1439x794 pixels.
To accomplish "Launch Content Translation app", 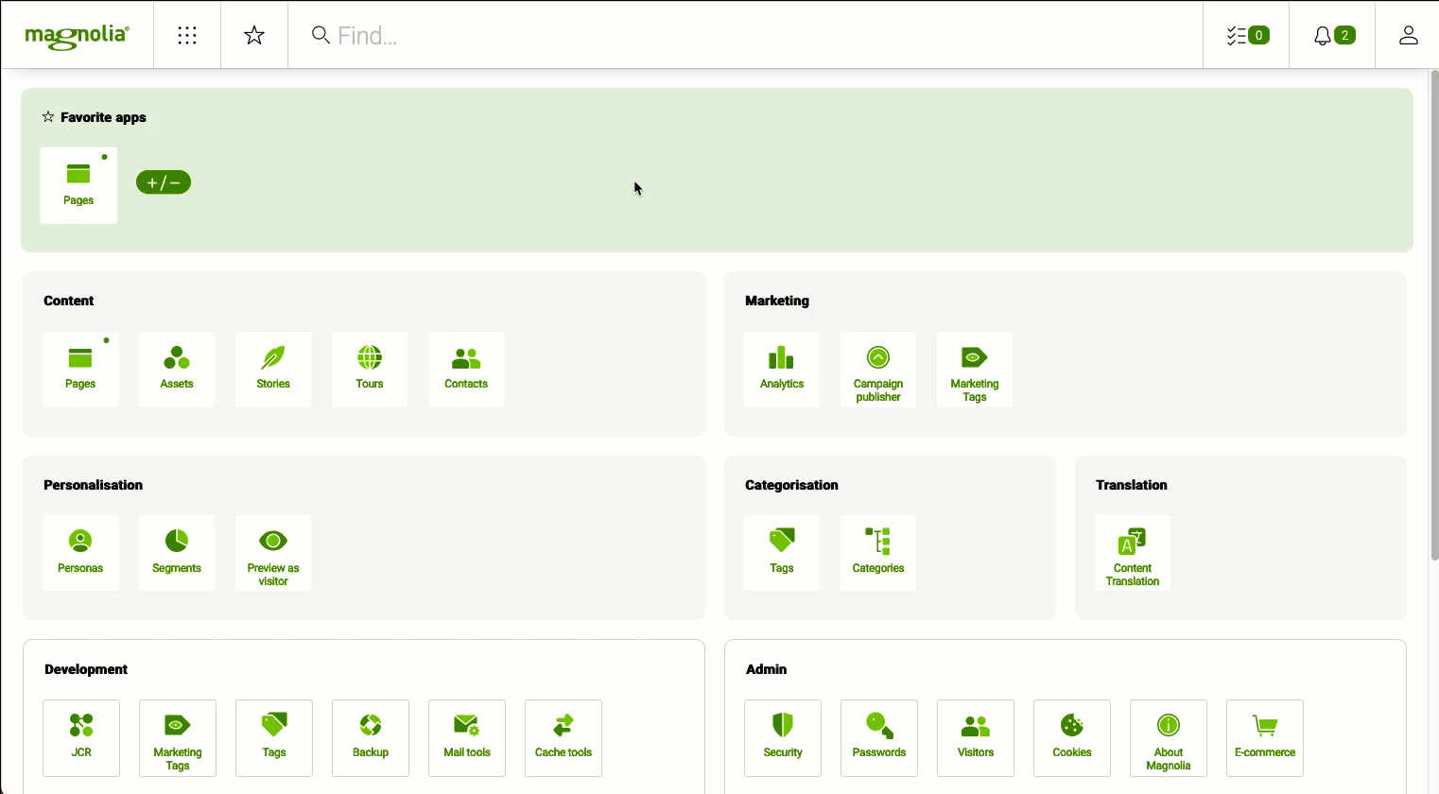I will coord(1133,553).
